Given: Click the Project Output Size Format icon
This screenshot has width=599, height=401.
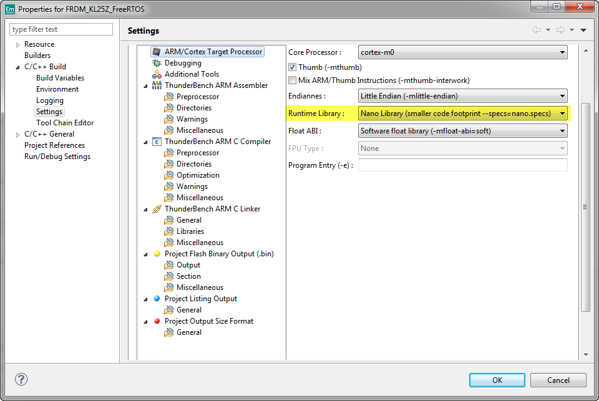Looking at the screenshot, I should point(157,321).
